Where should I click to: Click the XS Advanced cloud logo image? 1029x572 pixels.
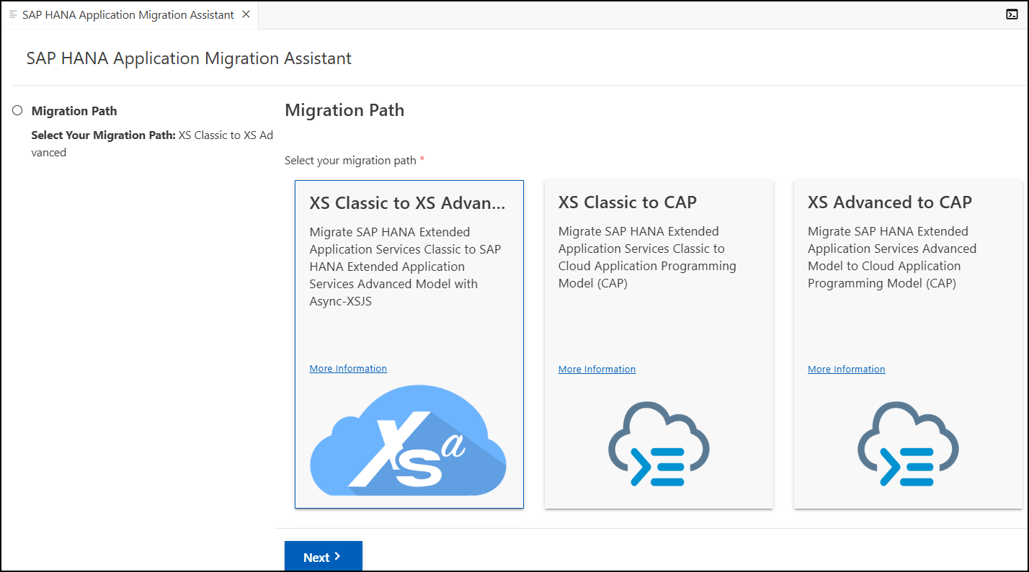pyautogui.click(x=409, y=440)
